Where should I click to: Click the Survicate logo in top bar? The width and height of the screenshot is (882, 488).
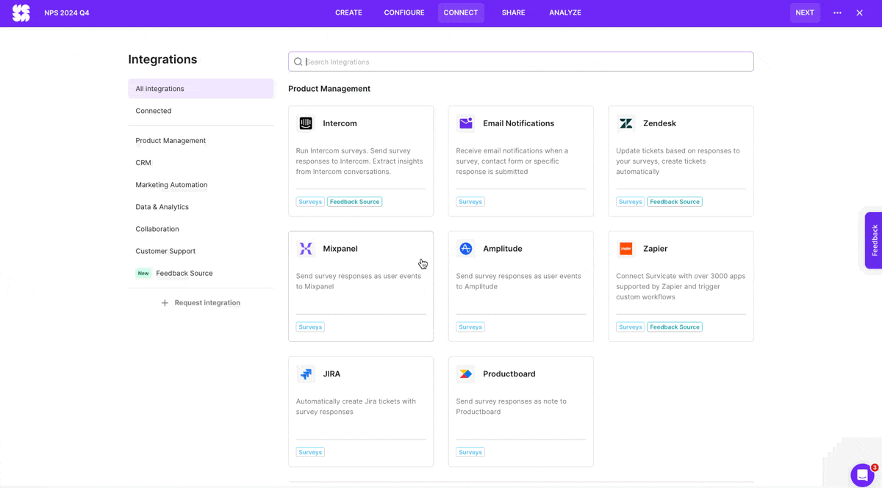(x=21, y=12)
